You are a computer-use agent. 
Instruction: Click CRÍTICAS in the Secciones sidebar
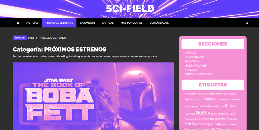pos(191,53)
